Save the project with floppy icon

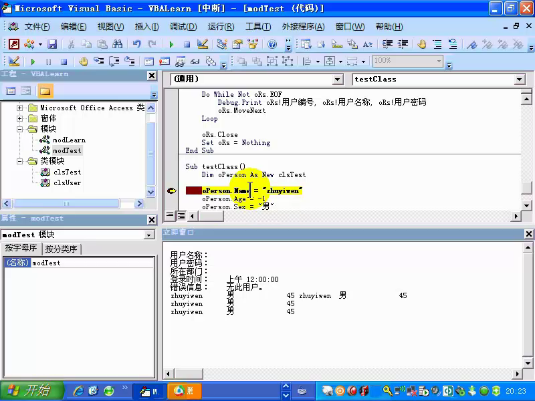(x=52, y=44)
